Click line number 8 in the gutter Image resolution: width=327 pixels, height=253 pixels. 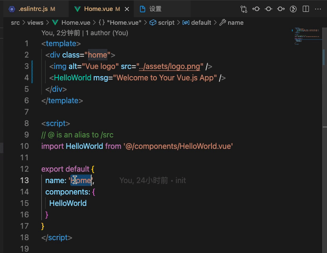(x=27, y=123)
